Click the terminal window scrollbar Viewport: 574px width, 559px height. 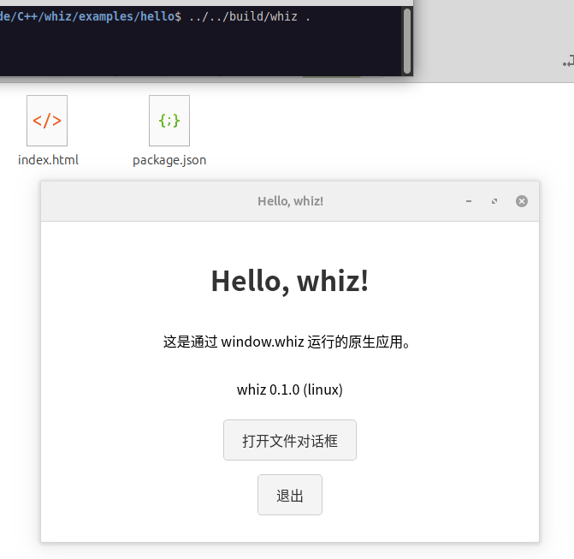point(406,41)
